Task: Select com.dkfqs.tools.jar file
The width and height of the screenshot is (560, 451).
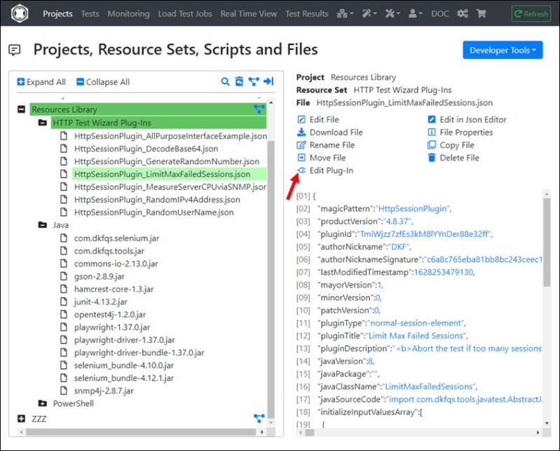Action: [x=109, y=251]
